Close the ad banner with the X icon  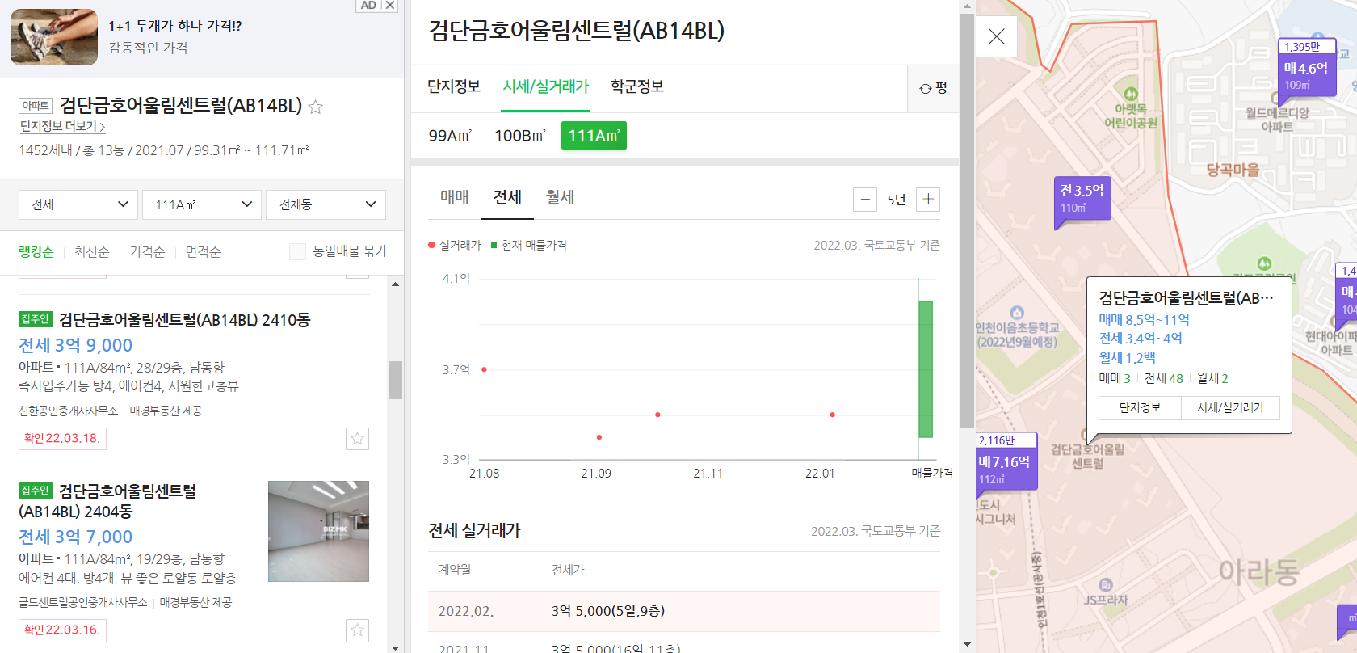point(390,5)
